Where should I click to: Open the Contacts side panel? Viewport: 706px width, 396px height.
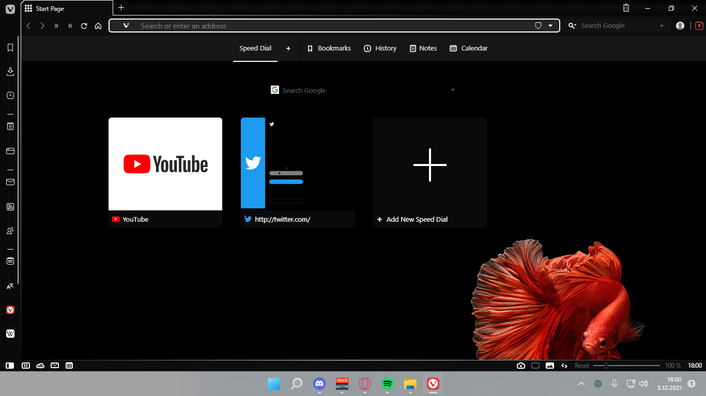click(x=10, y=230)
